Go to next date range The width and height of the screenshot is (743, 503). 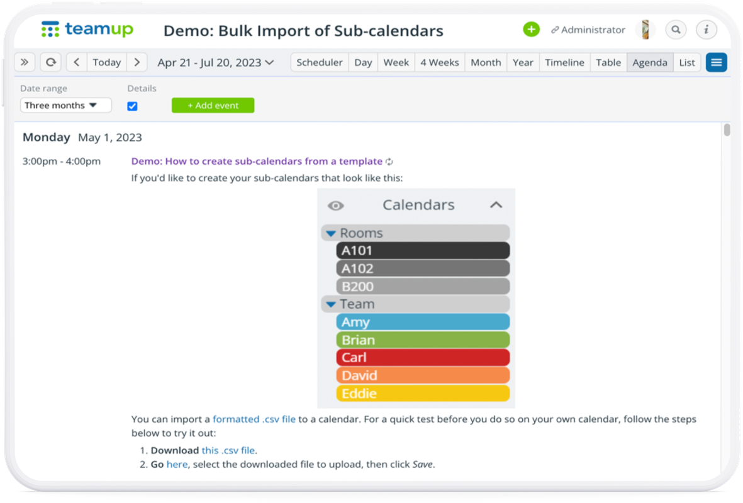point(137,62)
